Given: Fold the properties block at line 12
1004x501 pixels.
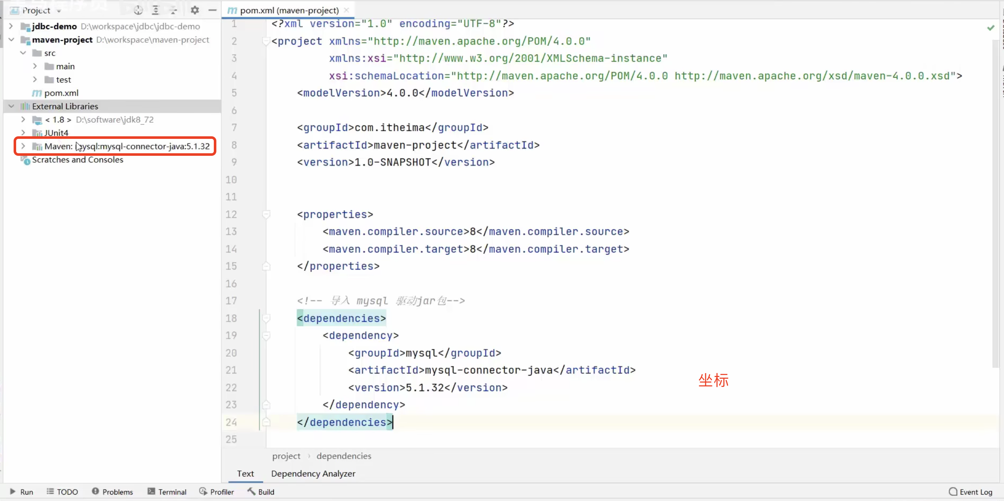Looking at the screenshot, I should pos(266,214).
